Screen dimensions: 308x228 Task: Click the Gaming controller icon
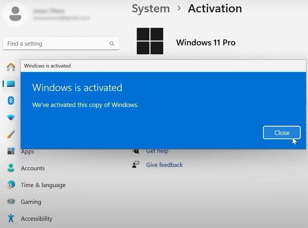11,202
